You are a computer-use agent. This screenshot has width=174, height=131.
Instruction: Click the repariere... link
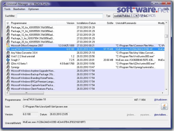point(145,115)
